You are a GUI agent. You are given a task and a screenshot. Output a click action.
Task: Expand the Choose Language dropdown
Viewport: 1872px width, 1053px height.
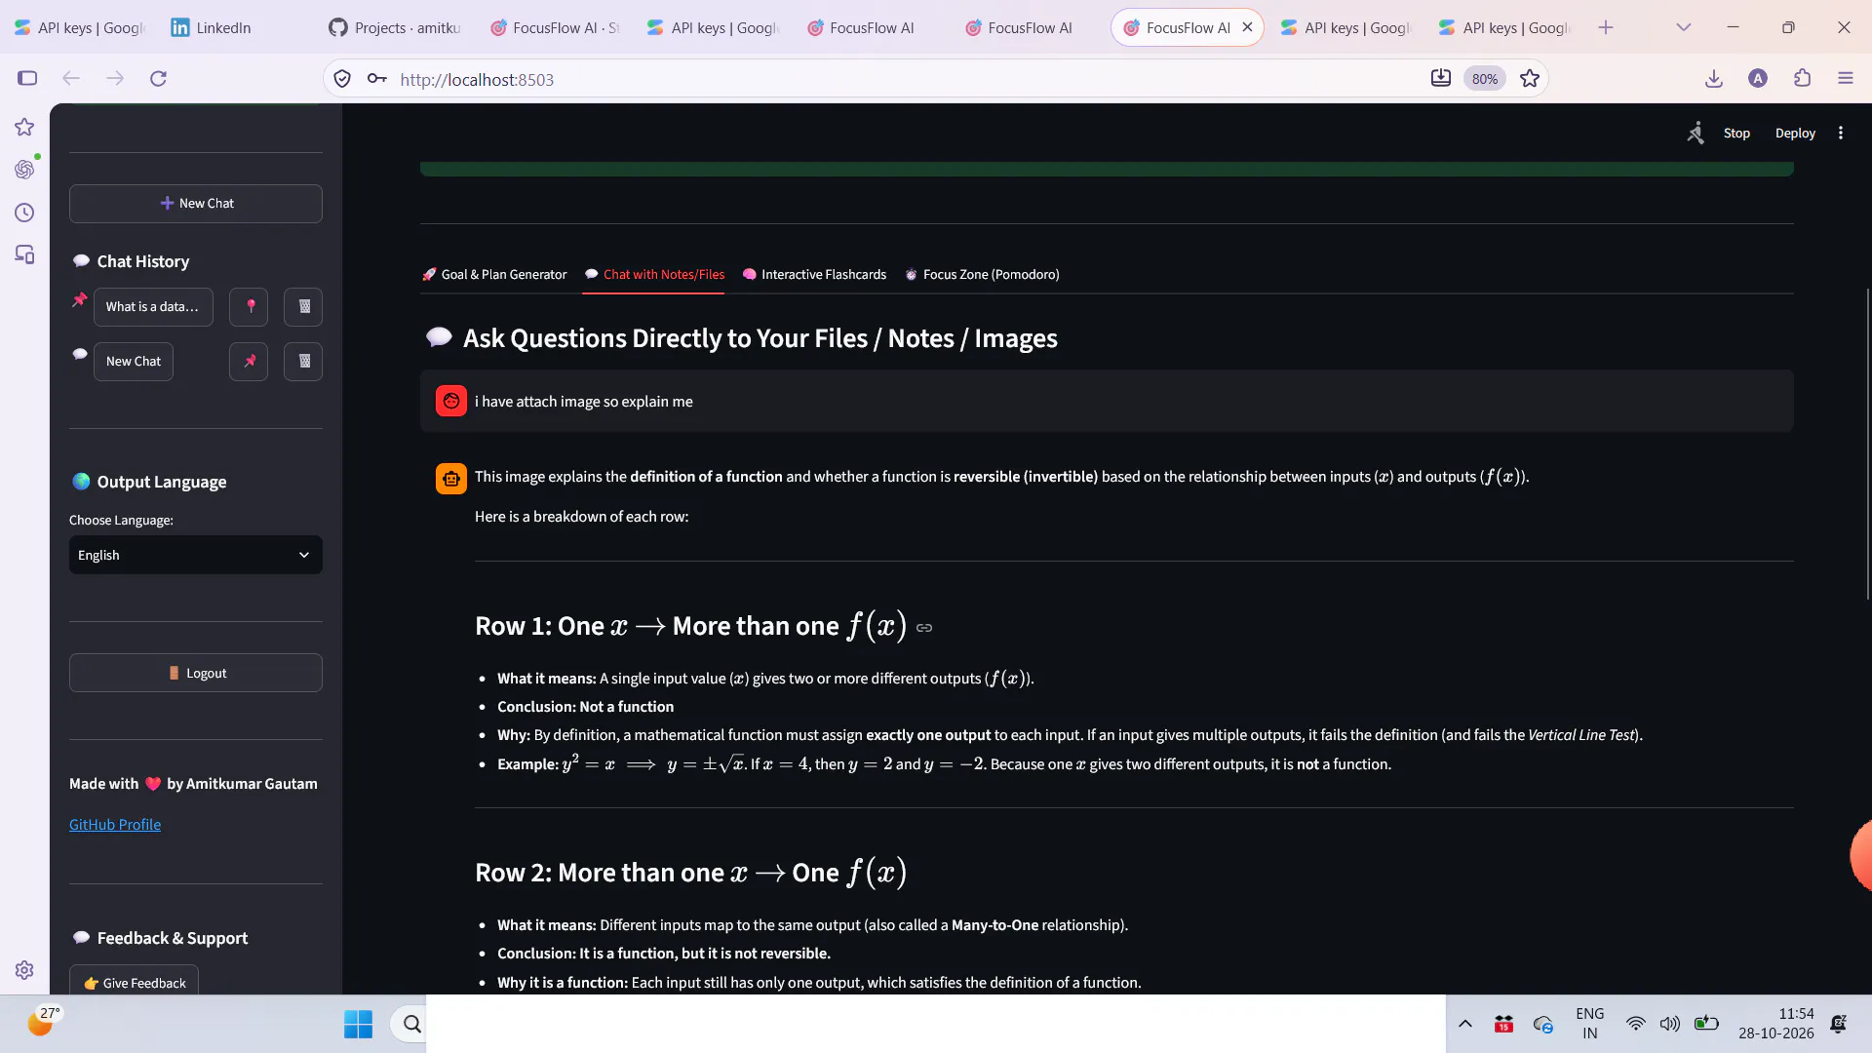pyautogui.click(x=196, y=555)
